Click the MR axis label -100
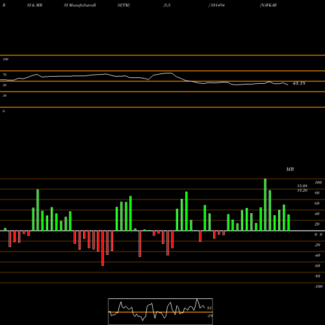Viewport: 325px width, 325px height. (x=318, y=287)
